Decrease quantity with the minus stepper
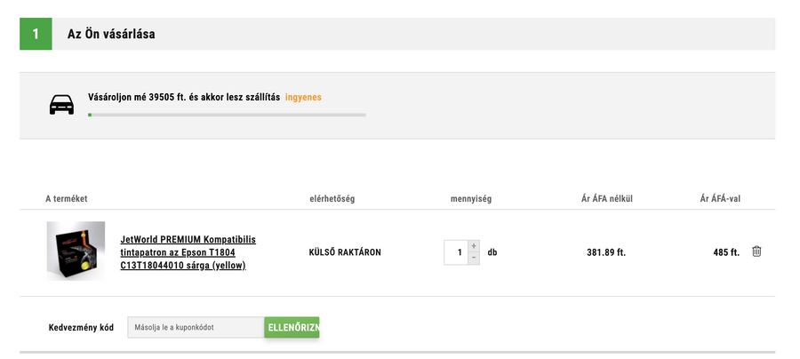800x359 pixels. [x=474, y=258]
